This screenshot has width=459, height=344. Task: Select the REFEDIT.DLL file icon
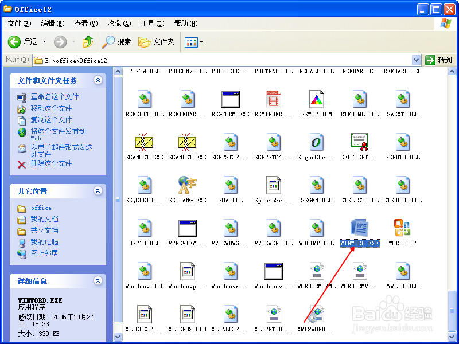145,99
